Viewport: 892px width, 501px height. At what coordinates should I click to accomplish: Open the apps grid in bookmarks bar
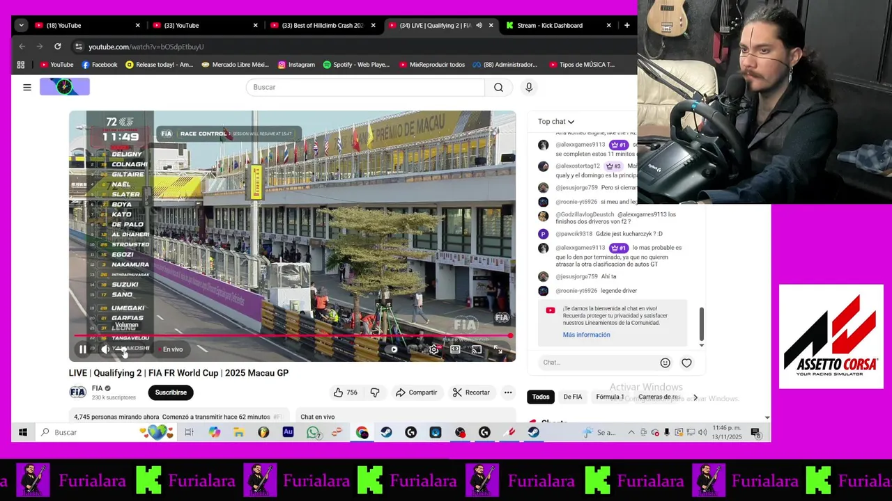coord(21,65)
